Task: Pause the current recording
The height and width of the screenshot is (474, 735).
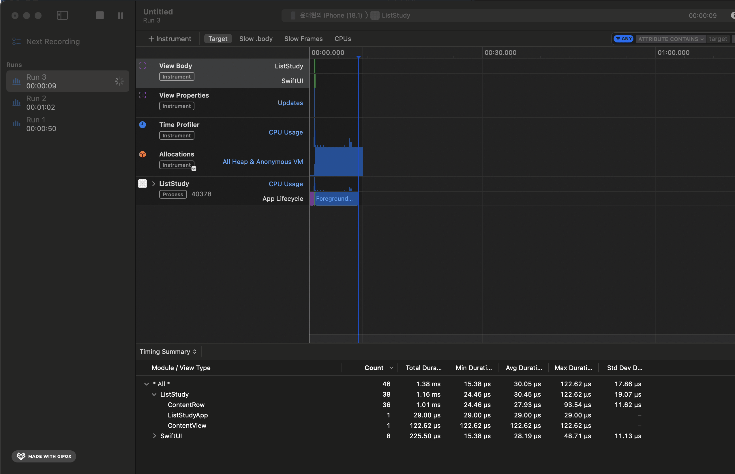Action: point(121,15)
